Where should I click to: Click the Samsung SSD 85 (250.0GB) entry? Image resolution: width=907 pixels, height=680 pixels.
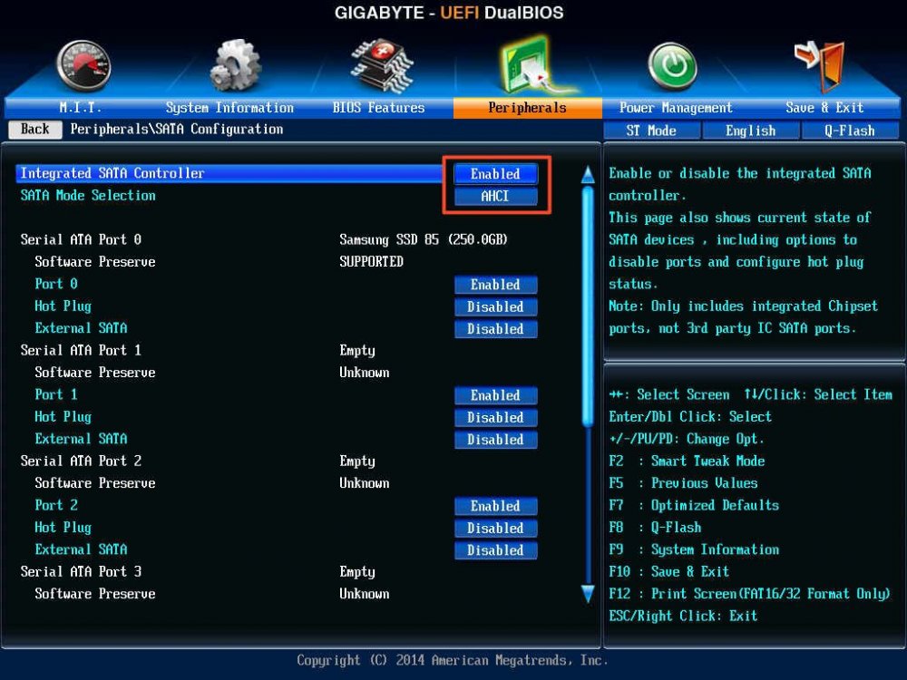pyautogui.click(x=424, y=239)
